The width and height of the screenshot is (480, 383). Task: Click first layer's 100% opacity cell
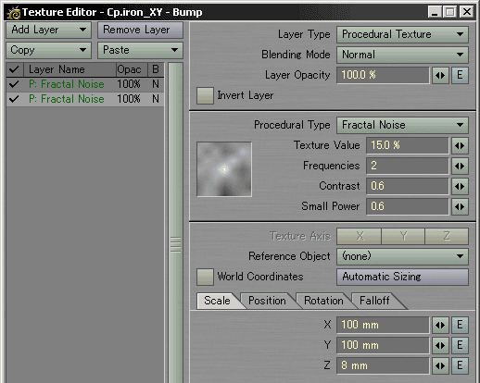point(129,84)
